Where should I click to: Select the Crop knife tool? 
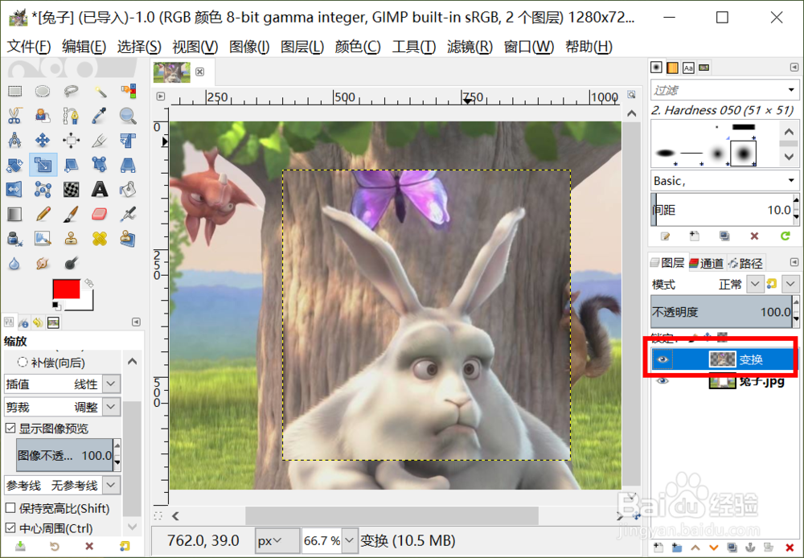[100, 140]
